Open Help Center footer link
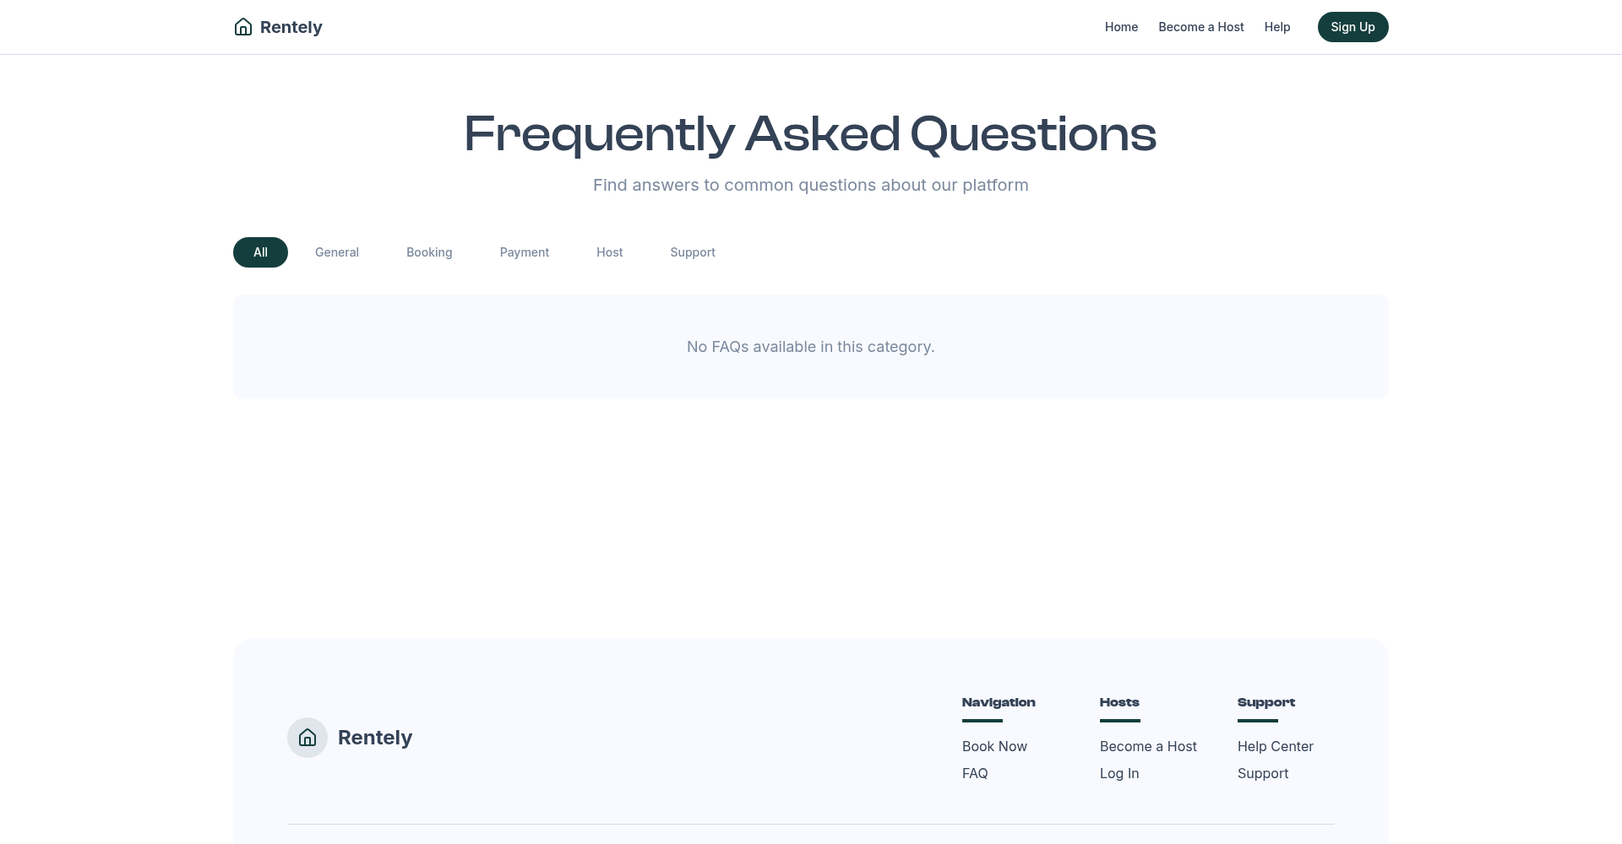The width and height of the screenshot is (1622, 844). pyautogui.click(x=1276, y=746)
